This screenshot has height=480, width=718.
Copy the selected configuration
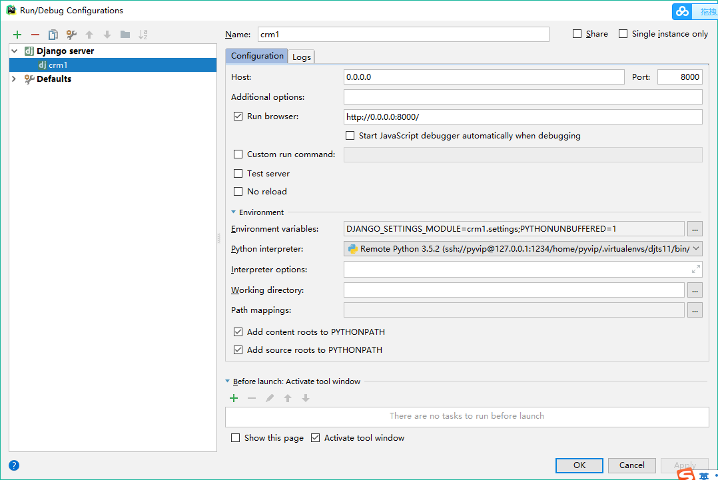tap(53, 35)
